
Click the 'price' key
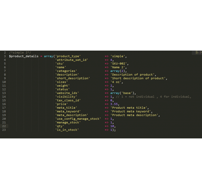62,104
